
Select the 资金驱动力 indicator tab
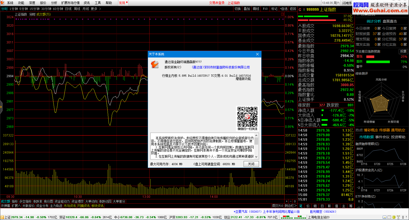click(62, 201)
